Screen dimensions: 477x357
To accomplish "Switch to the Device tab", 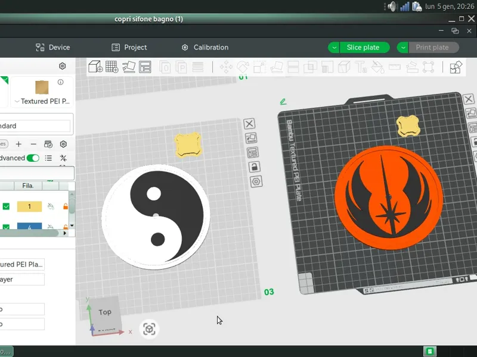I will tap(53, 48).
